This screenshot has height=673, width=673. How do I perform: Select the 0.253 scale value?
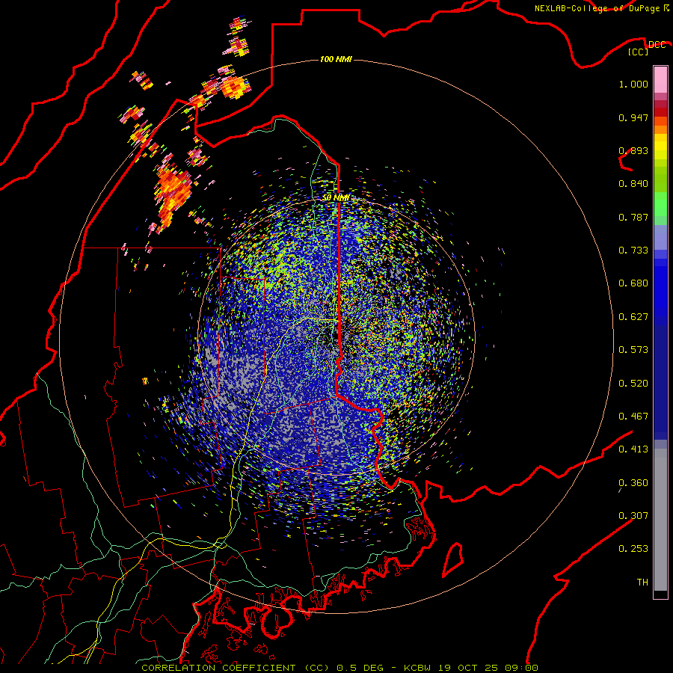(x=633, y=549)
